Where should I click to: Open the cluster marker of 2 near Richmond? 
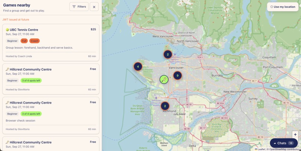(165, 106)
